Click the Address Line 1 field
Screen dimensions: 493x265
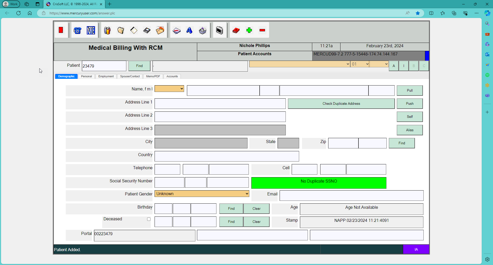[x=220, y=103]
